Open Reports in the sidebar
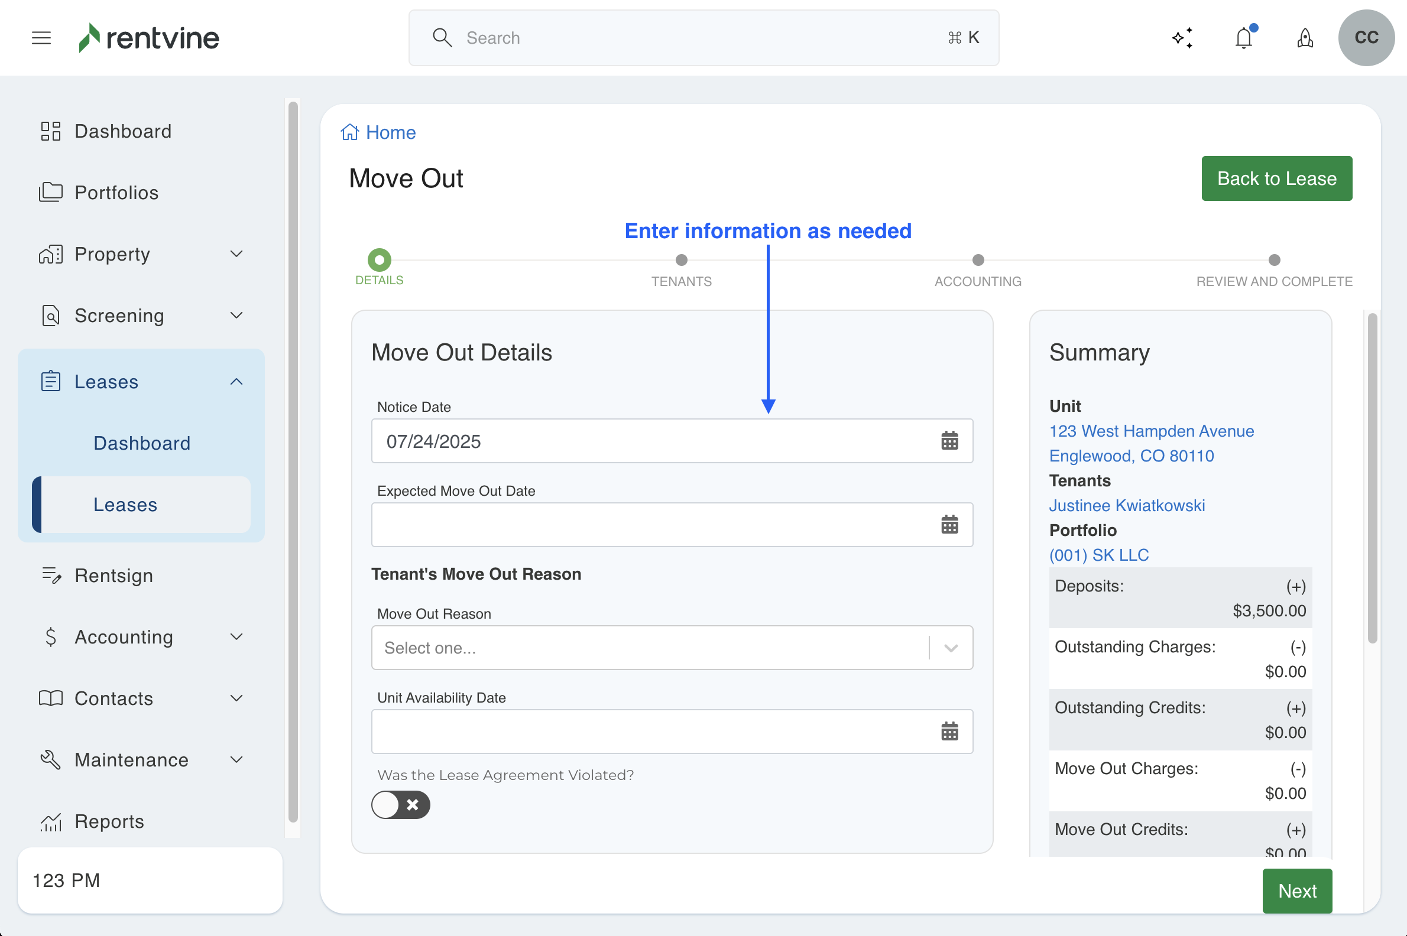The height and width of the screenshot is (936, 1407). pos(109,821)
